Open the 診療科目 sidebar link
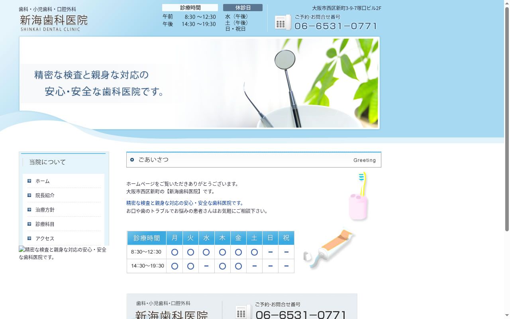510x319 pixels. (x=45, y=224)
